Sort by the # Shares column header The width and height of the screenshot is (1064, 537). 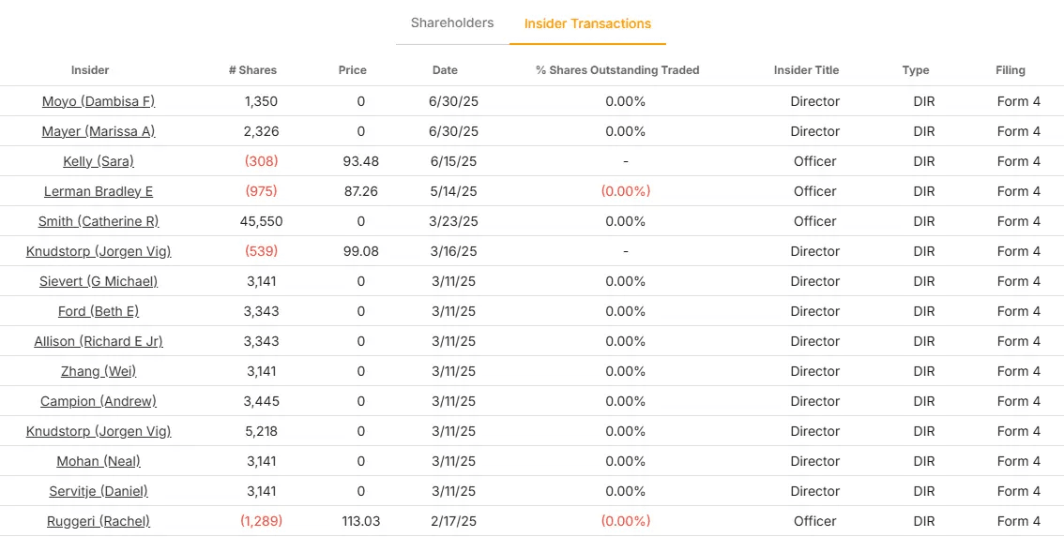(252, 70)
